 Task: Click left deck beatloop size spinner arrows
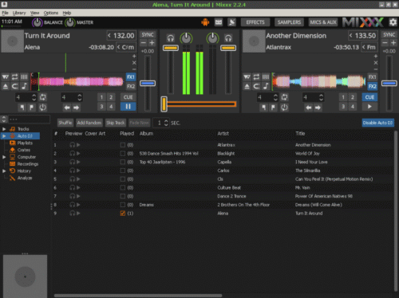(x=34, y=97)
